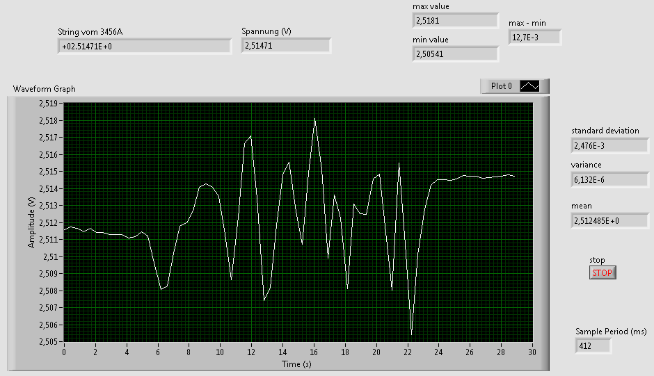654x376 pixels.
Task: Click the 2,519 Y-axis maximum label
Action: [x=48, y=104]
